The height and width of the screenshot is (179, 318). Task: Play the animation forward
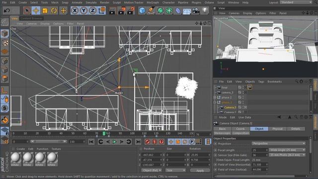[114, 142]
